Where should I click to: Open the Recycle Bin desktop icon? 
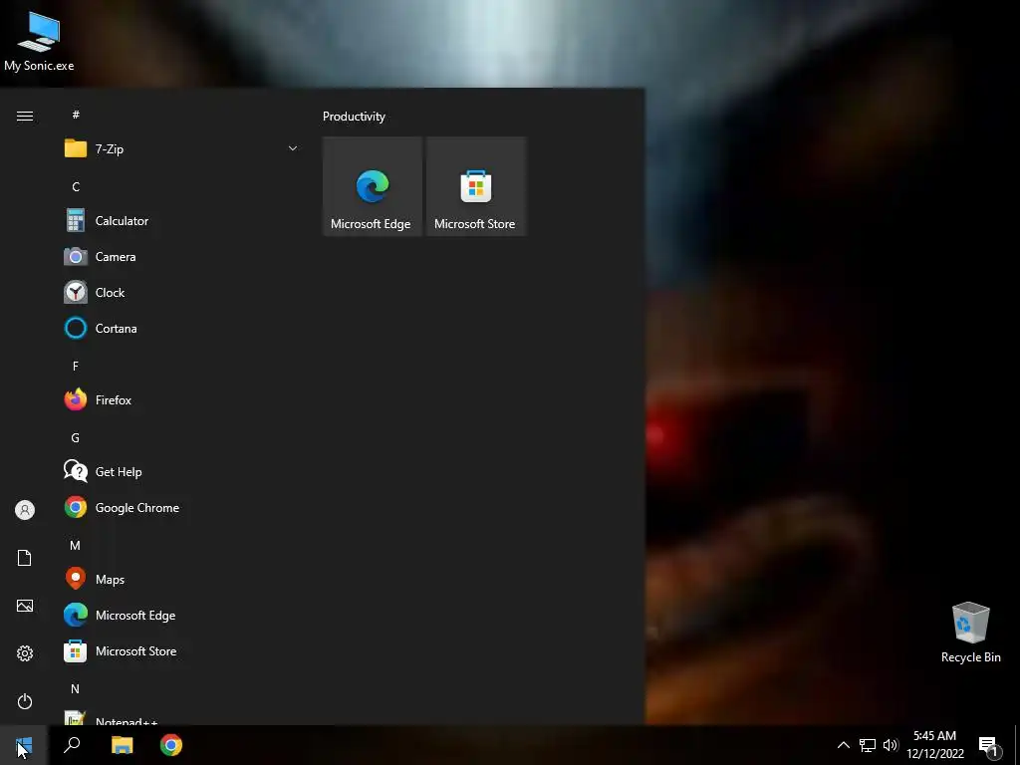click(970, 633)
